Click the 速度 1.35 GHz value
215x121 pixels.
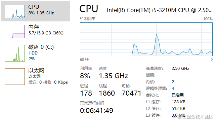tap(114, 76)
